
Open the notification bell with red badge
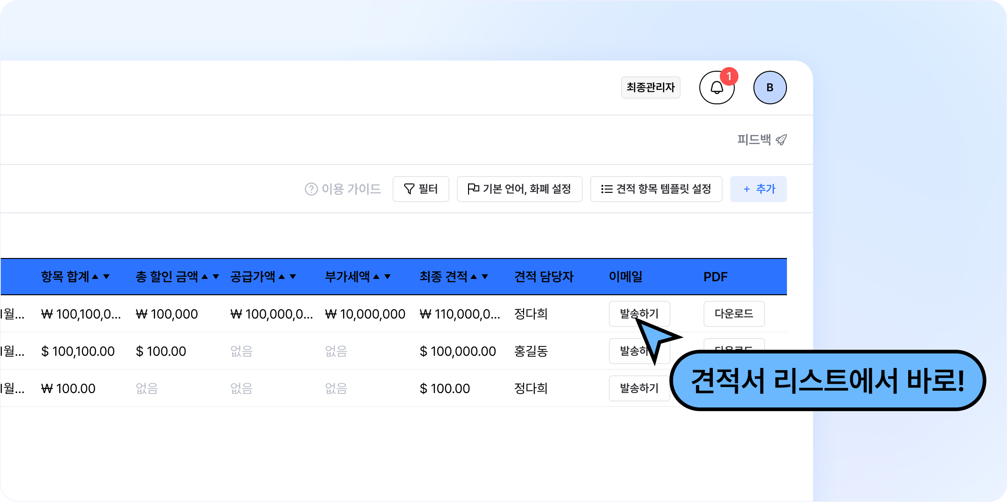pyautogui.click(x=717, y=88)
